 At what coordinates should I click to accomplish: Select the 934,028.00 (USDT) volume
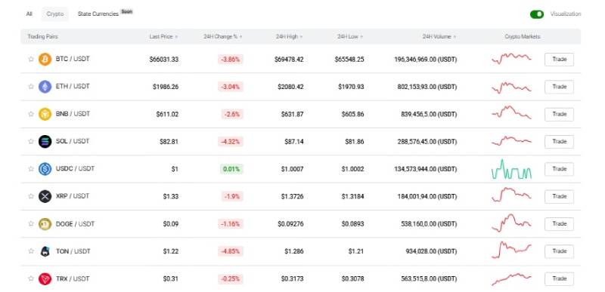point(431,251)
